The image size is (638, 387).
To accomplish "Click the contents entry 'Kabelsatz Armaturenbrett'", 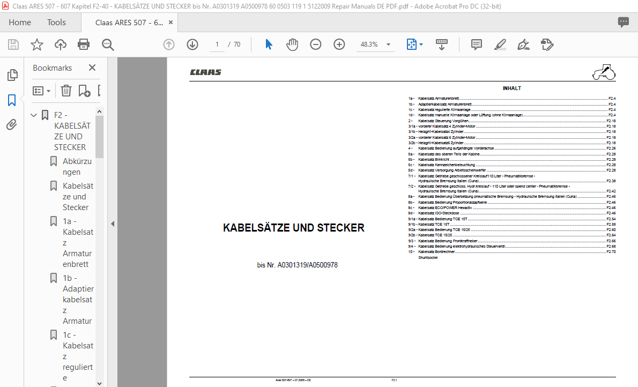I will 439,99.
